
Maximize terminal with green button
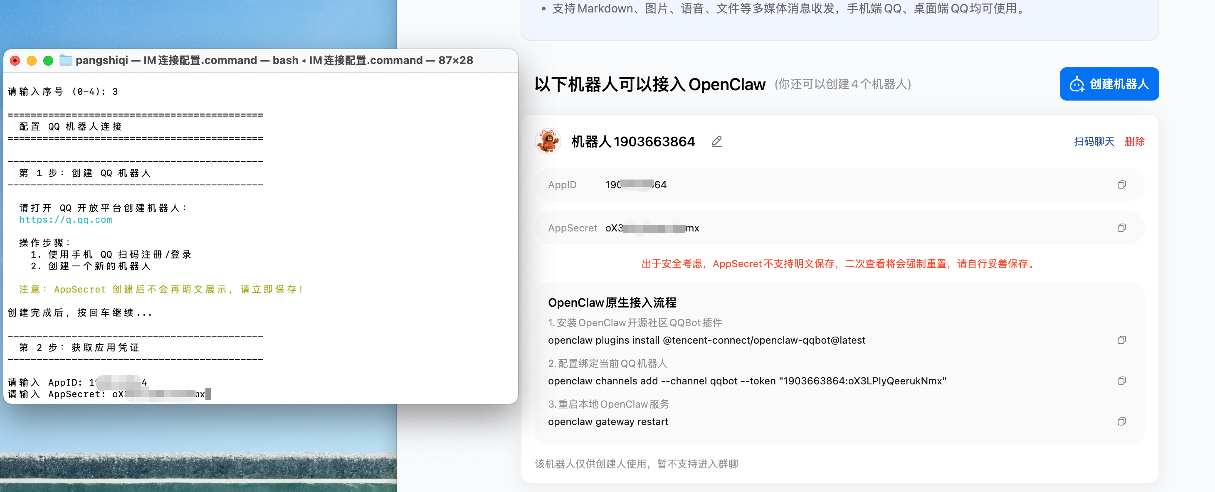point(48,60)
